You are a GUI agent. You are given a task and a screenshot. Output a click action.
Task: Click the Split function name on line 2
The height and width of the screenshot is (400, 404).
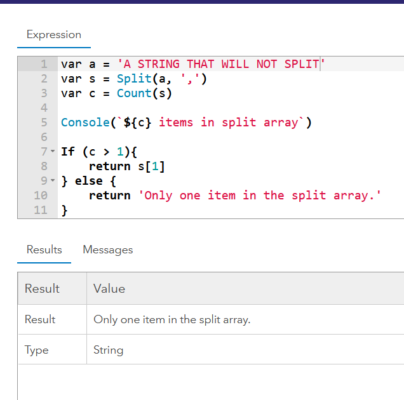(x=133, y=79)
